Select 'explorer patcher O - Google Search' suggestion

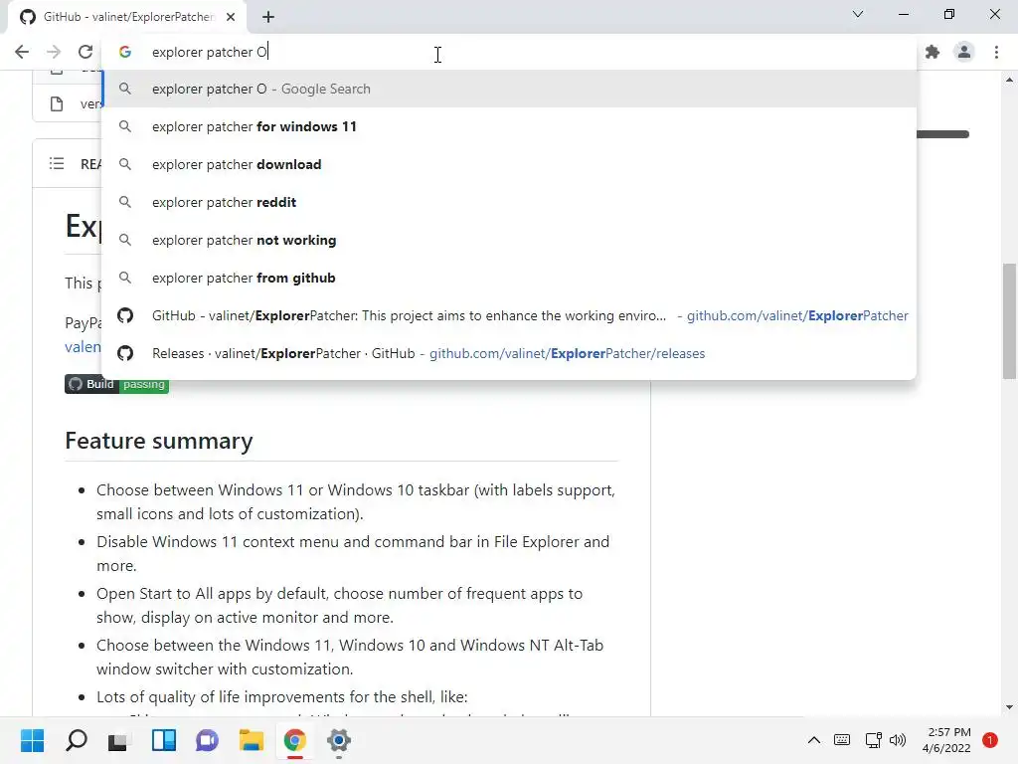(510, 89)
